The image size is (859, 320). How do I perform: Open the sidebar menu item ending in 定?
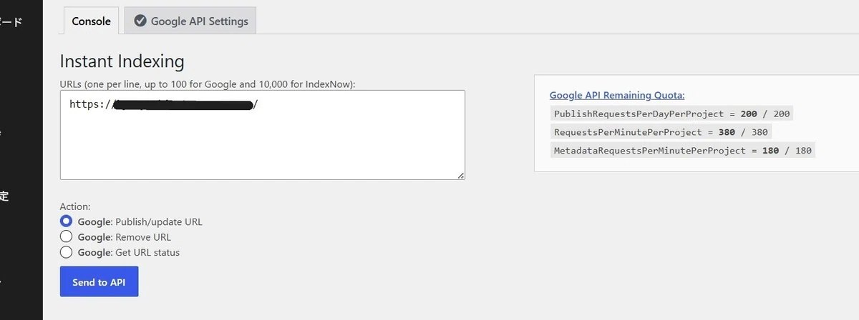click(x=4, y=196)
